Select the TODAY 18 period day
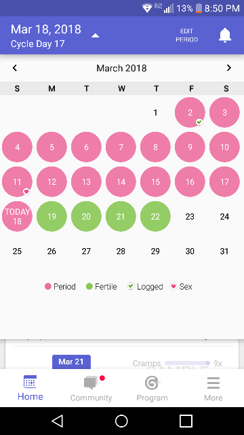Image resolution: width=244 pixels, height=435 pixels. 17,216
